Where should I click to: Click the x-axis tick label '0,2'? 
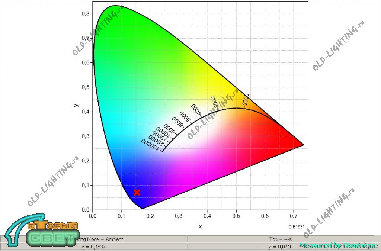point(150,216)
